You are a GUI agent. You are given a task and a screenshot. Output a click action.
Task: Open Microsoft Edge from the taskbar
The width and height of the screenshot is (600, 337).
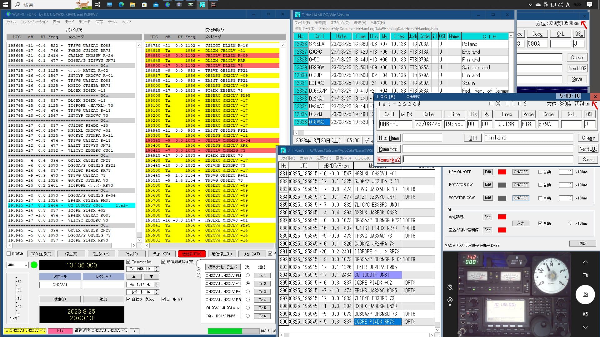click(121, 5)
